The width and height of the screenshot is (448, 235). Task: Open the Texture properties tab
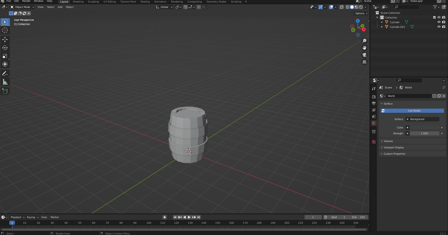click(374, 142)
